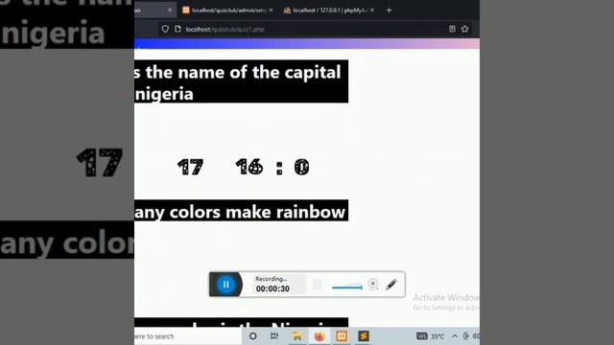Pause the screen recording
Image resolution: width=614 pixels, height=345 pixels.
click(x=226, y=285)
